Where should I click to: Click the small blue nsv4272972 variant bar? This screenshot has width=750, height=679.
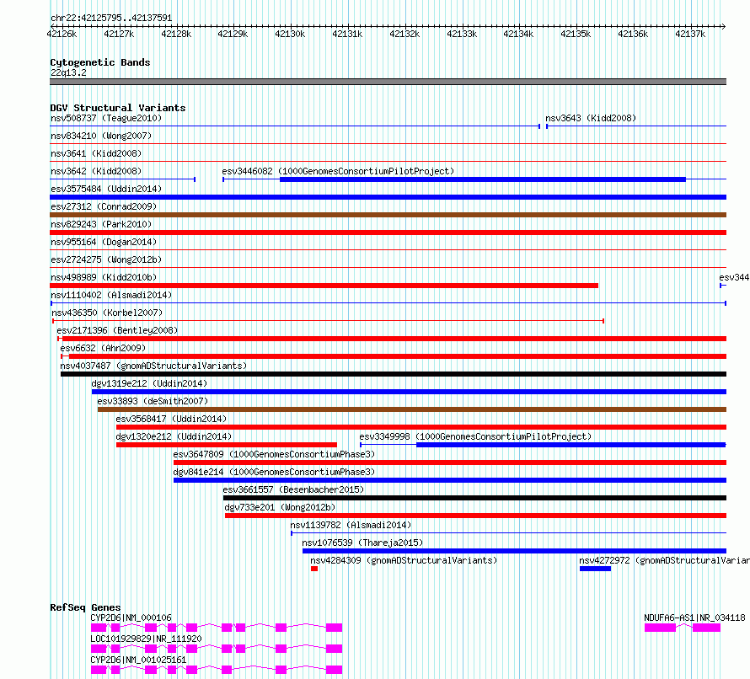coord(596,569)
